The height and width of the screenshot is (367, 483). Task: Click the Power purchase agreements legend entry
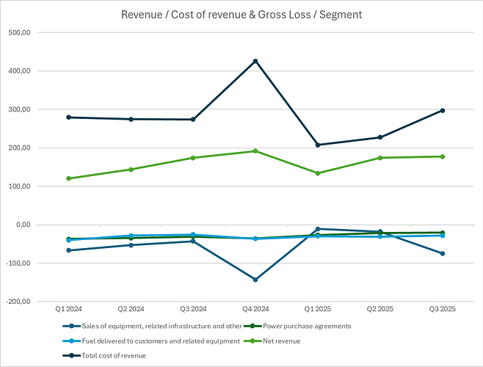point(310,326)
